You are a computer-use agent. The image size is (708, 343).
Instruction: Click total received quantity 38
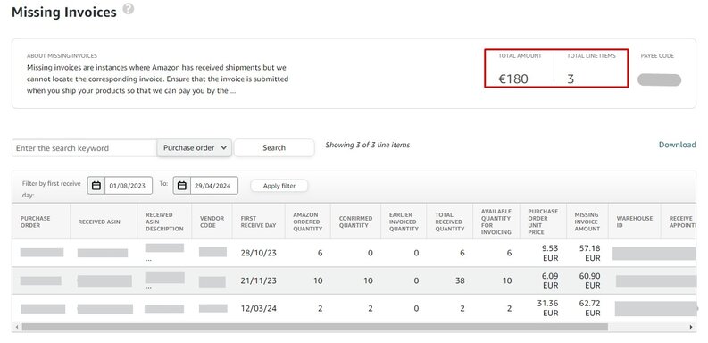point(460,280)
